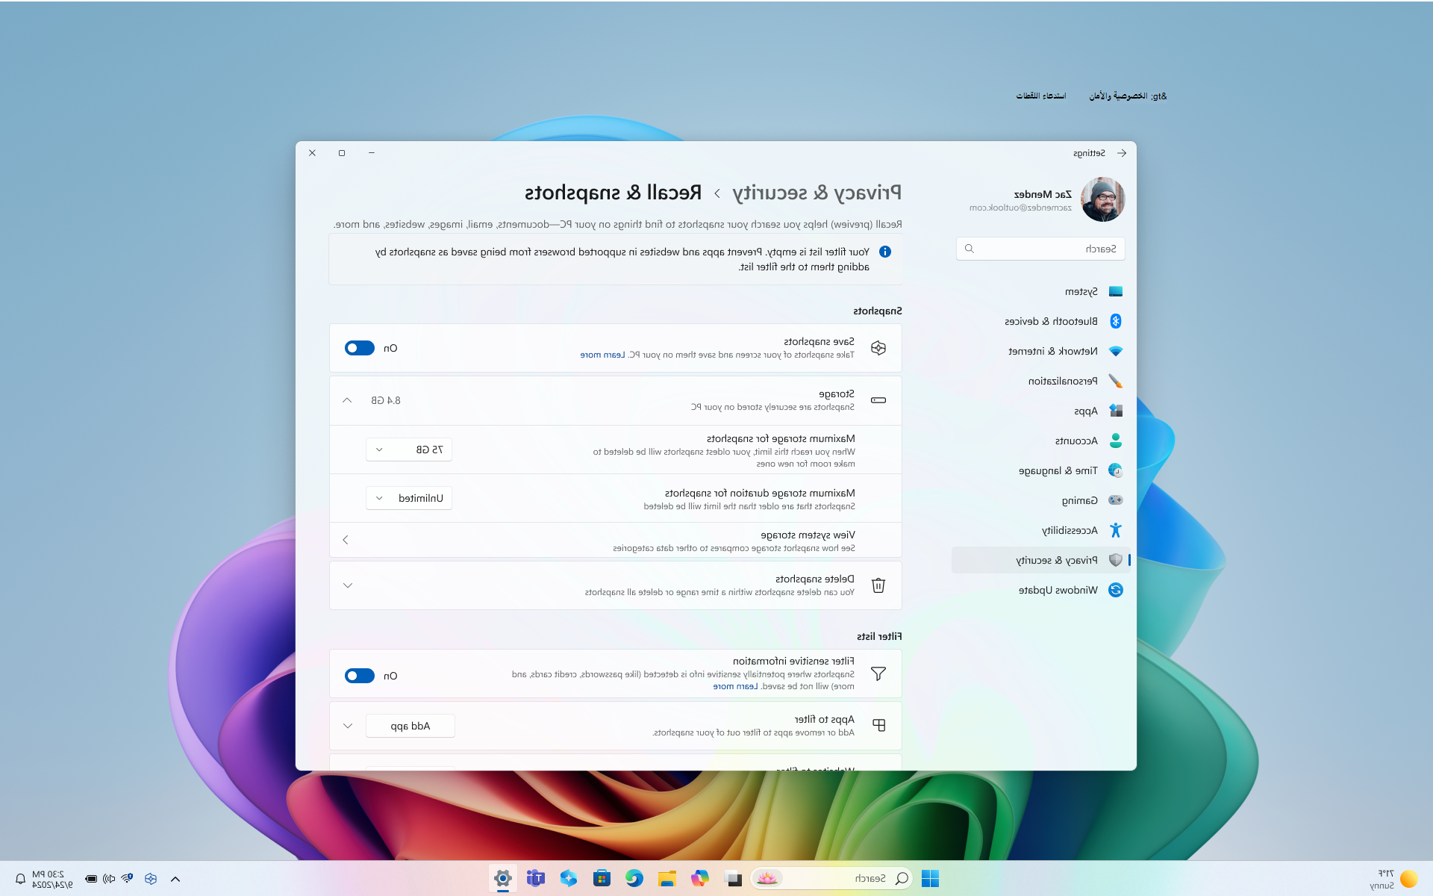Open Microsoft Store from the taskbar
Image resolution: width=1433 pixels, height=896 pixels.
602,879
